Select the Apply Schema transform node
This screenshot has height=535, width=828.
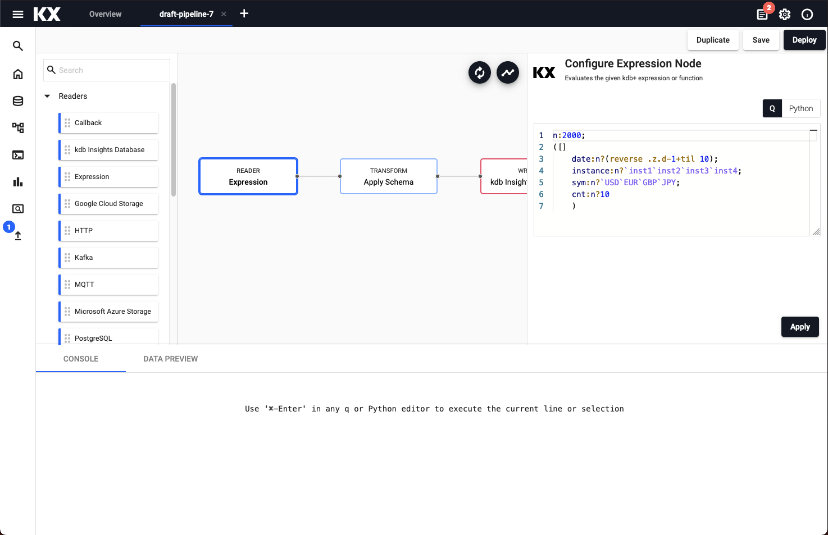[389, 176]
